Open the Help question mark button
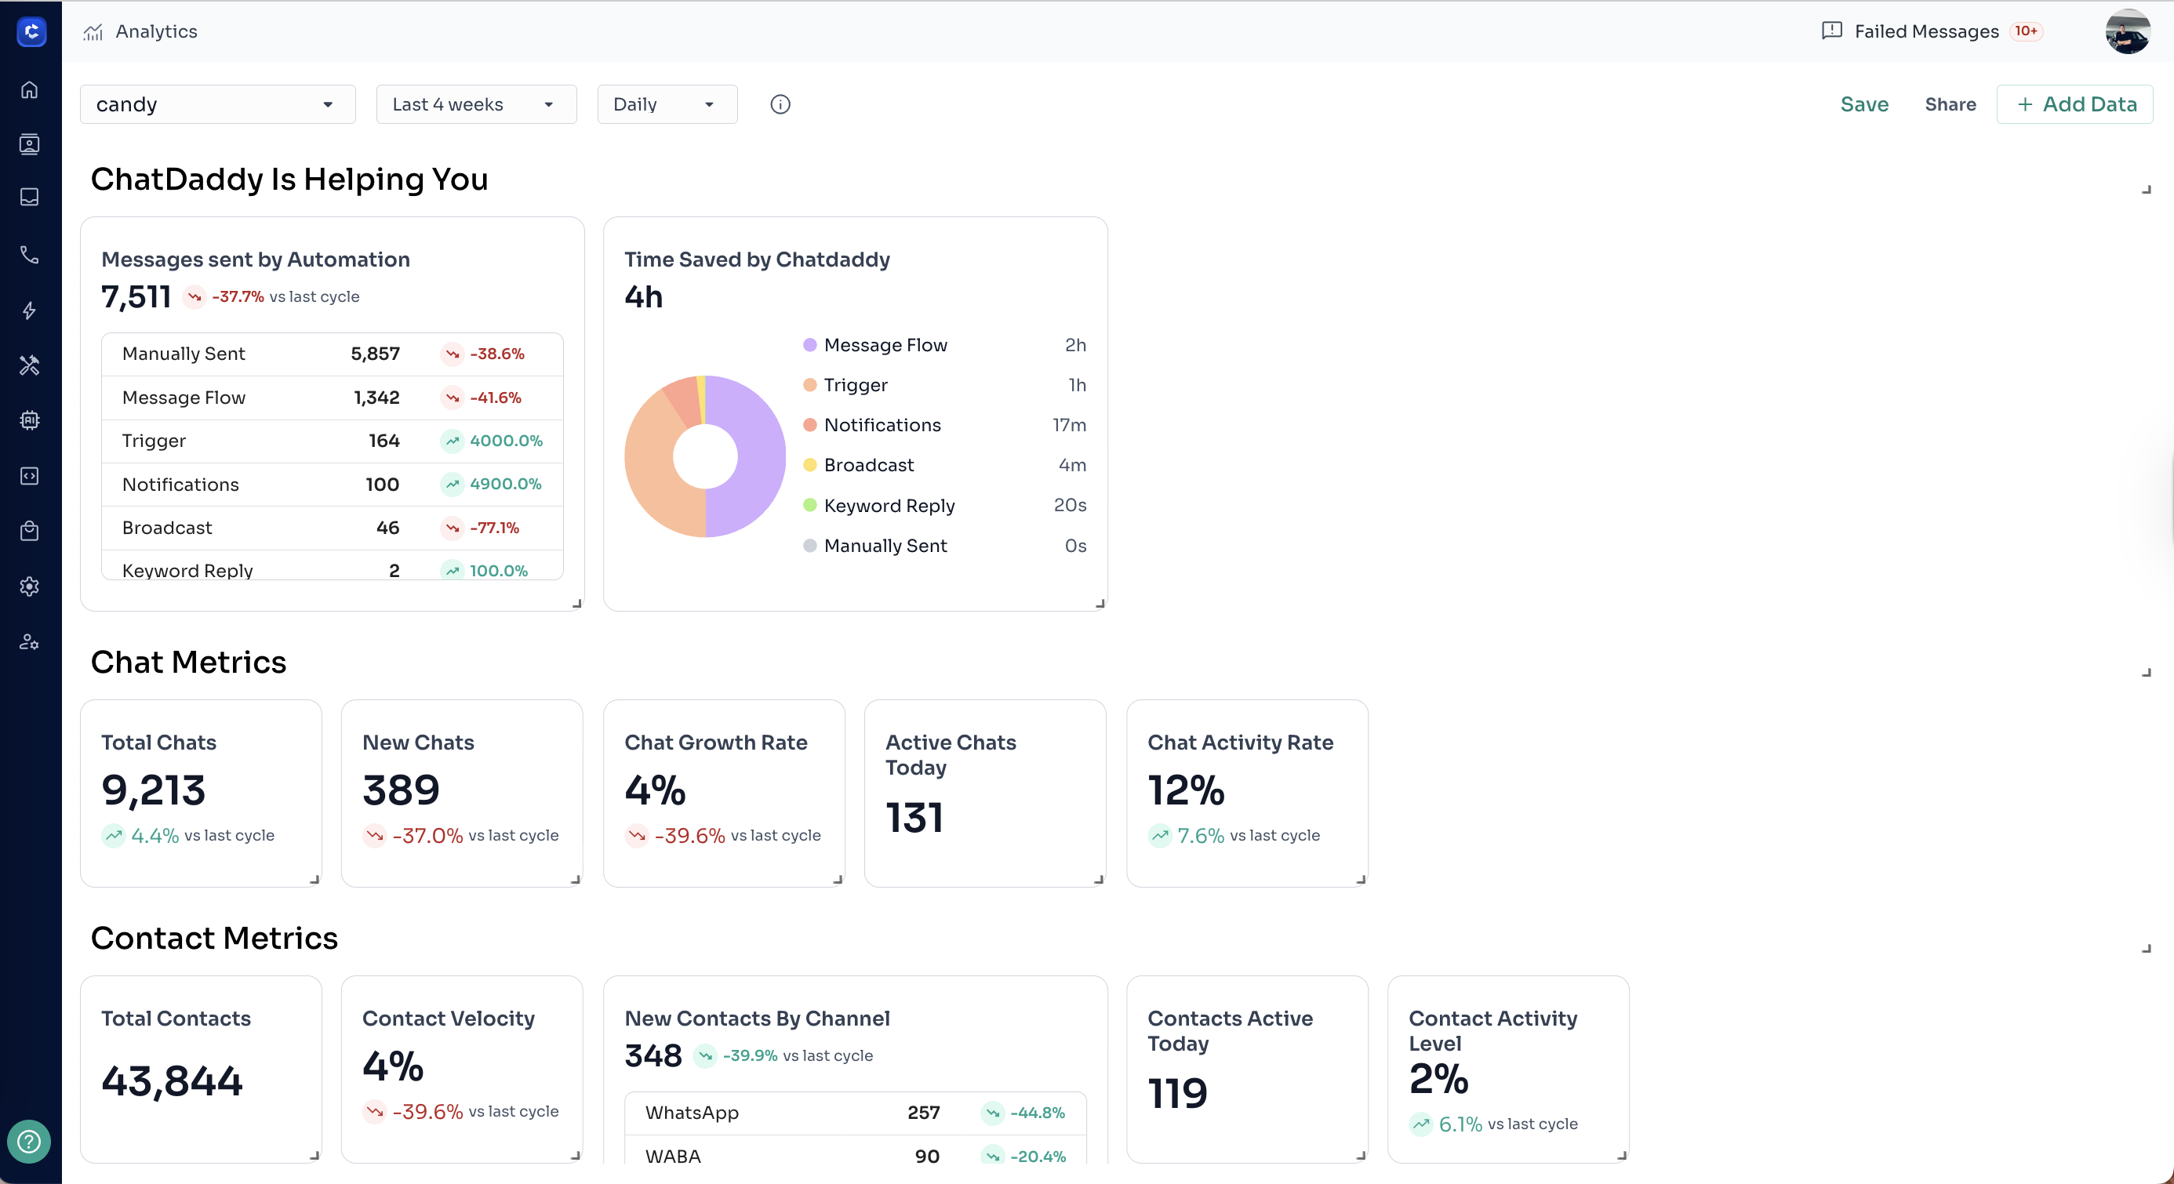 coord(29,1142)
